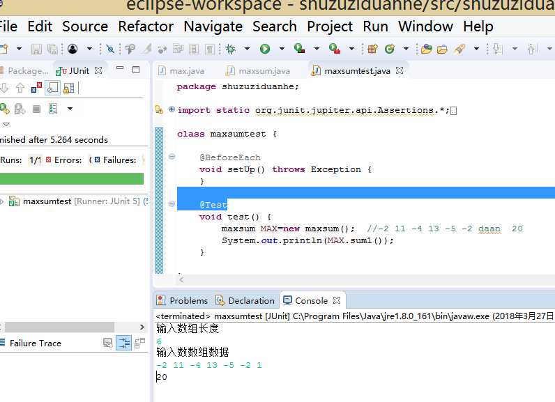Image resolution: width=555 pixels, height=402 pixels.
Task: Open dropdown beside the user-profile icon
Action: point(89,49)
